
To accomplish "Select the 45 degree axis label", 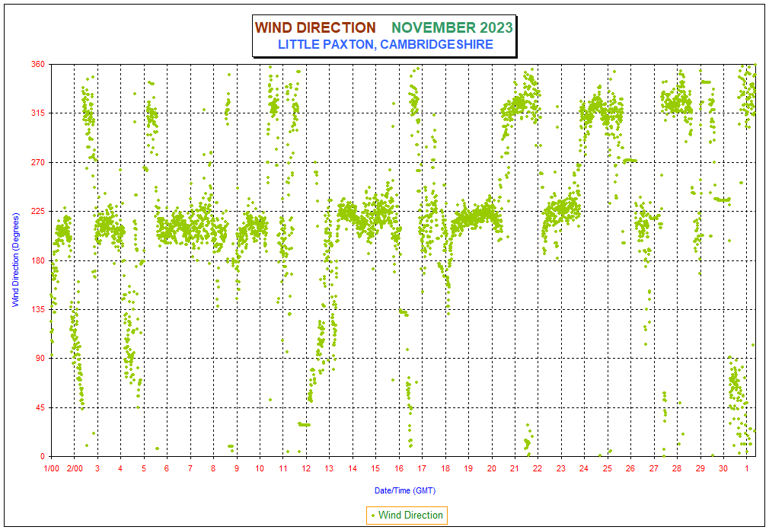I will pos(40,407).
